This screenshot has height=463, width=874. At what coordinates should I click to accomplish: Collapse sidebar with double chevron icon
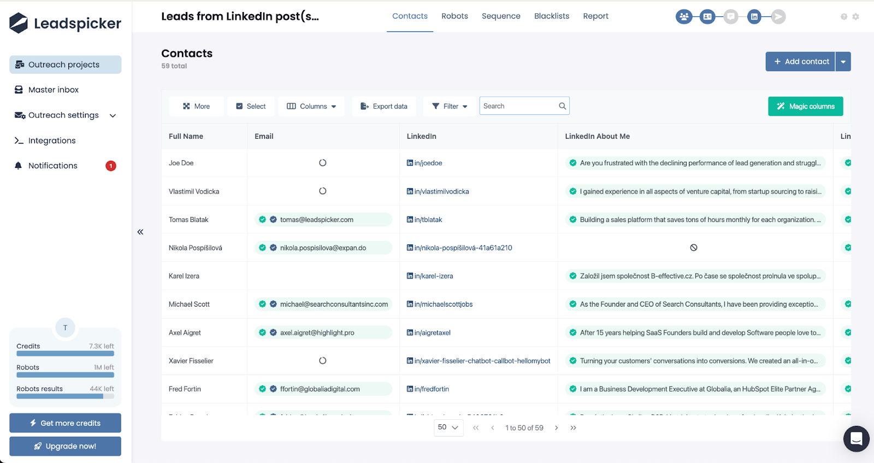(x=140, y=232)
